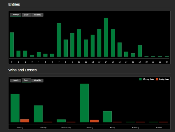
Task: Click the Entries bar for hour 10
Action: coord(79,43)
